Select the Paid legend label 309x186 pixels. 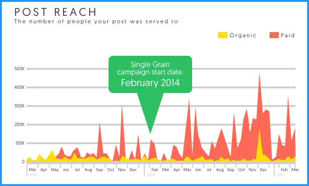pyautogui.click(x=288, y=35)
